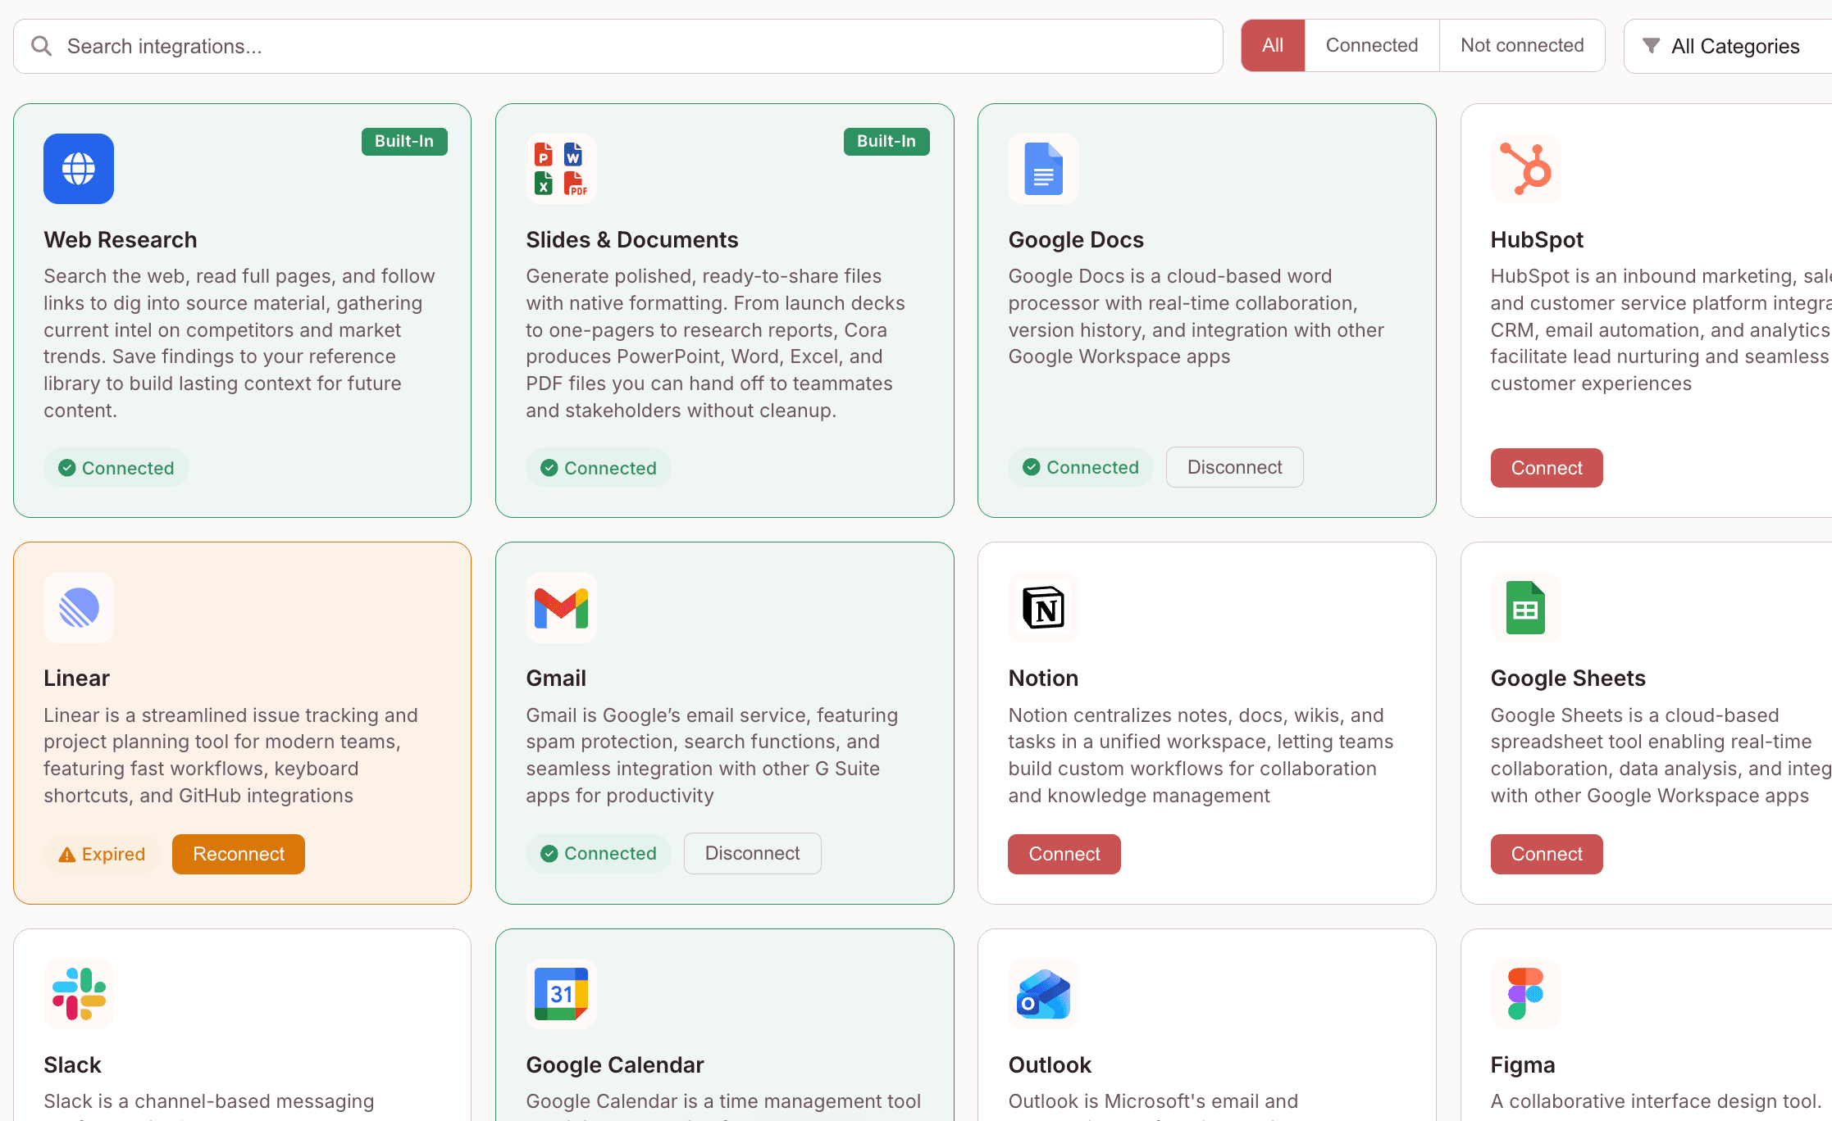1832x1121 pixels.
Task: Click the Outlook logo icon
Action: 1043,994
